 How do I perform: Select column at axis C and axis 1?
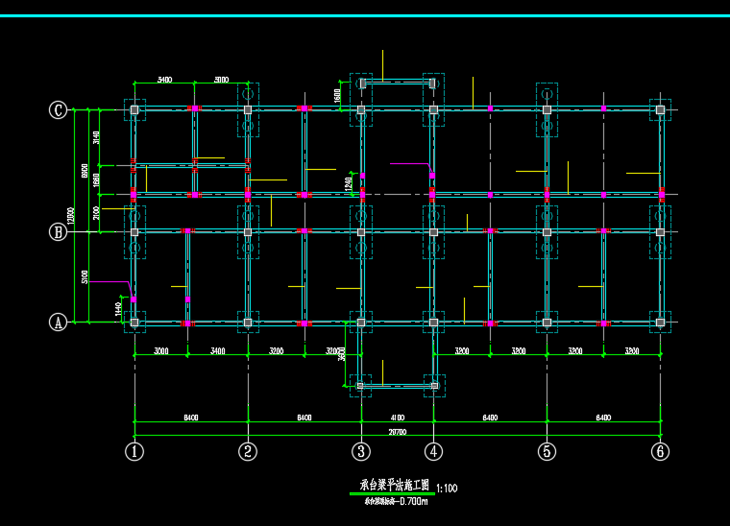[x=134, y=110]
